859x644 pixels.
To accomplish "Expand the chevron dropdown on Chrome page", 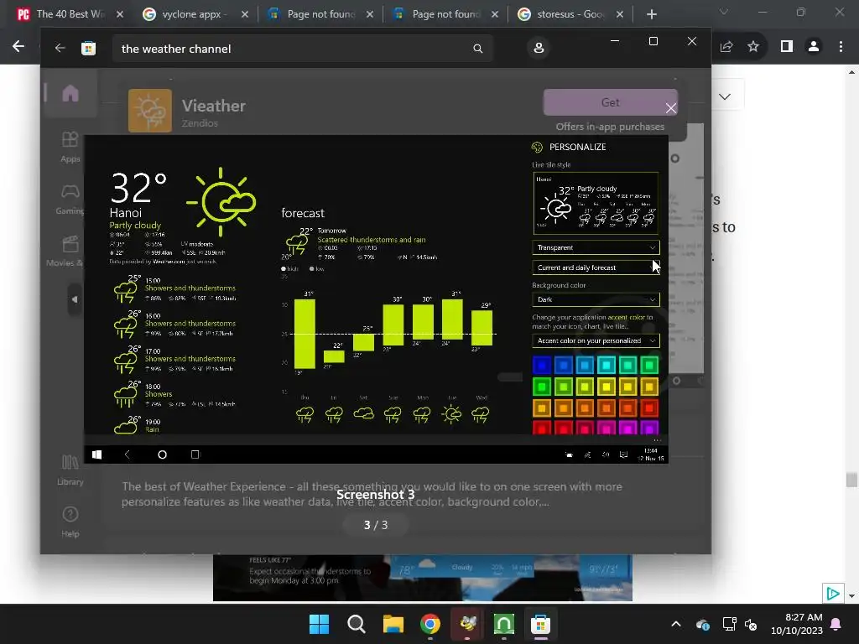I will click(x=725, y=97).
